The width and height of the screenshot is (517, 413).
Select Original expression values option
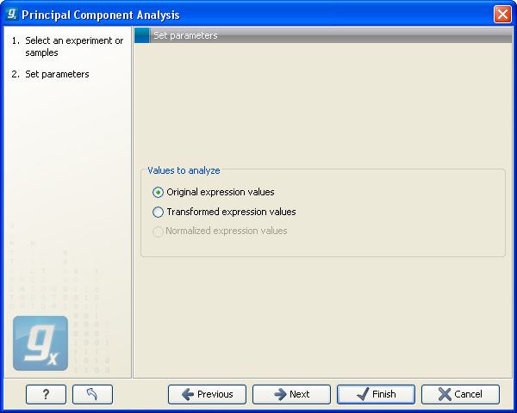pos(158,193)
